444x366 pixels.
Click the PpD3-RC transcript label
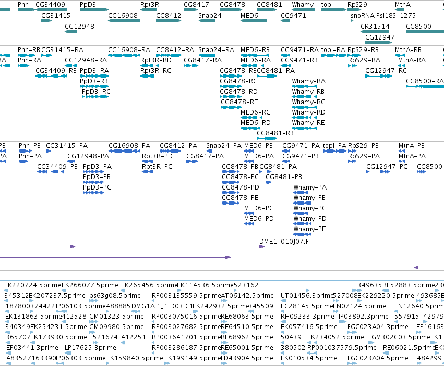[x=96, y=92]
